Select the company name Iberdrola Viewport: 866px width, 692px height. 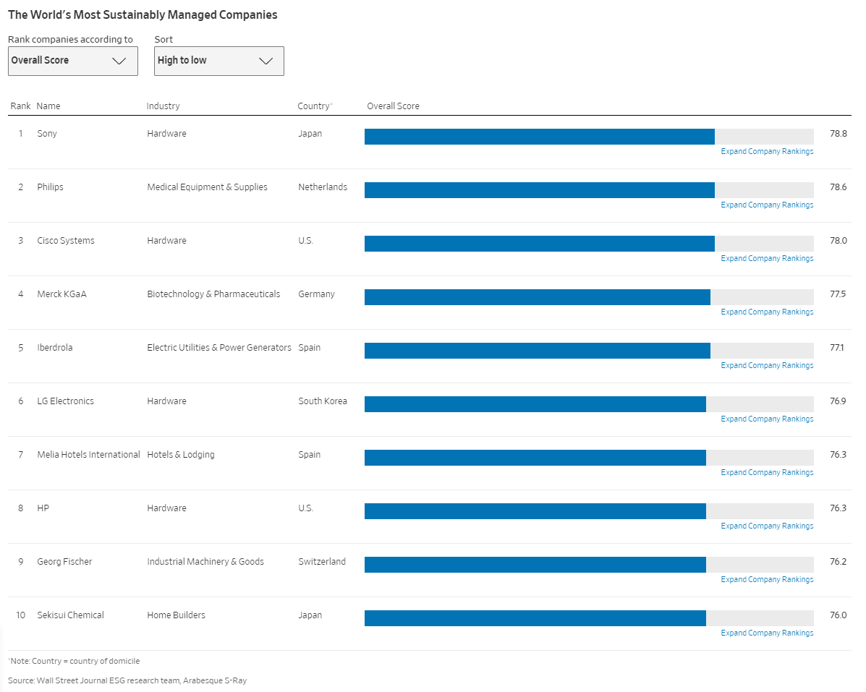[x=55, y=348]
